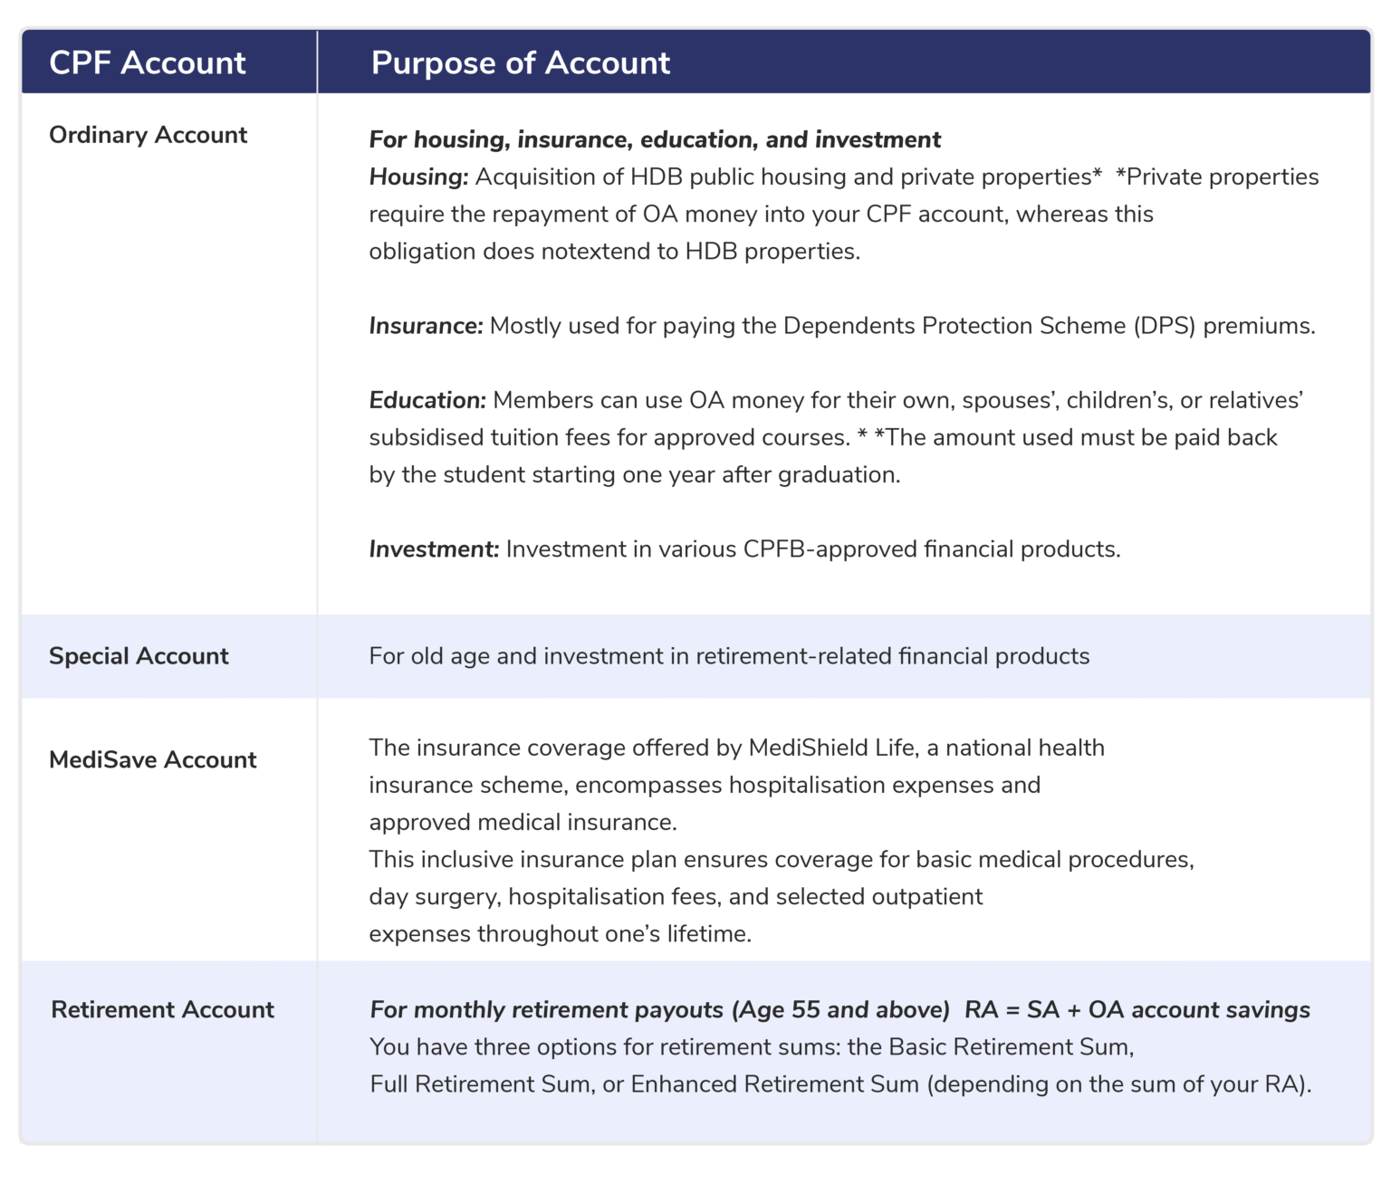This screenshot has height=1183, width=1391.
Task: Click the "Purpose of Account" column header
Action: (520, 62)
